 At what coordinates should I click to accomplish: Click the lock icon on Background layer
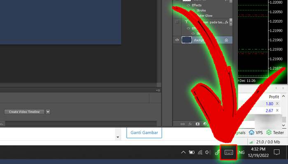click(226, 40)
